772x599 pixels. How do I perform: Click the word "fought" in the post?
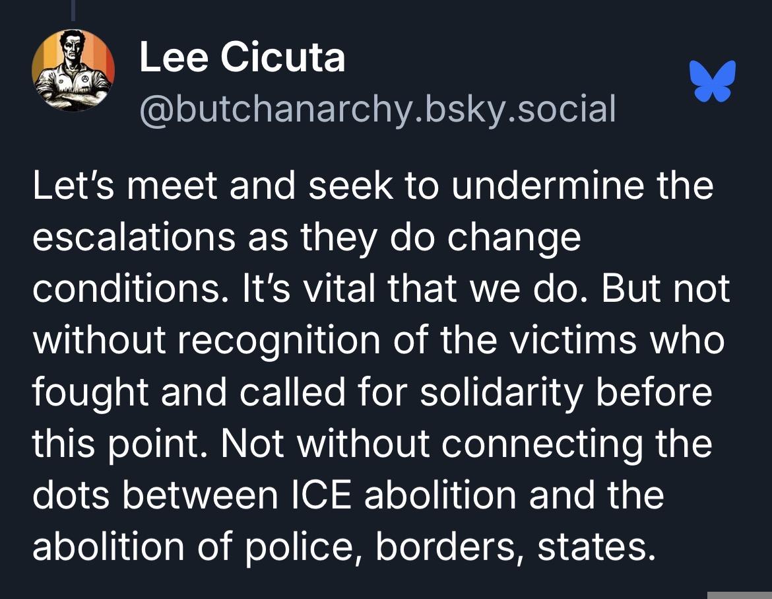(89, 392)
